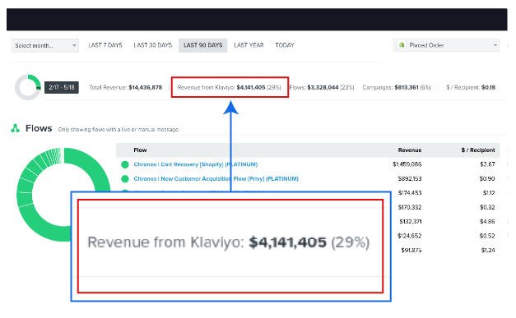Click the Flow column header
Viewport: 516px width, 318px height.
point(140,150)
